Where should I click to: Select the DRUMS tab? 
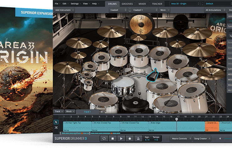(x=112, y=4)
